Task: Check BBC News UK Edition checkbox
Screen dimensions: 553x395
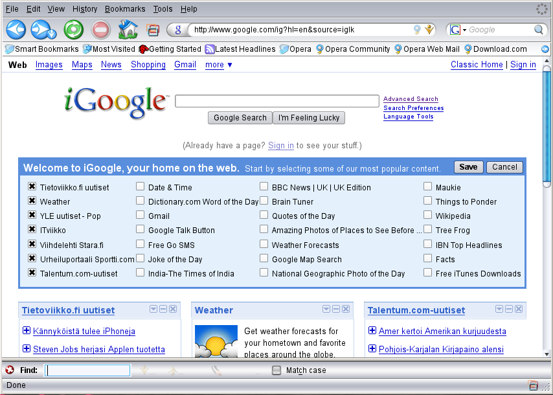Action: pyautogui.click(x=264, y=186)
